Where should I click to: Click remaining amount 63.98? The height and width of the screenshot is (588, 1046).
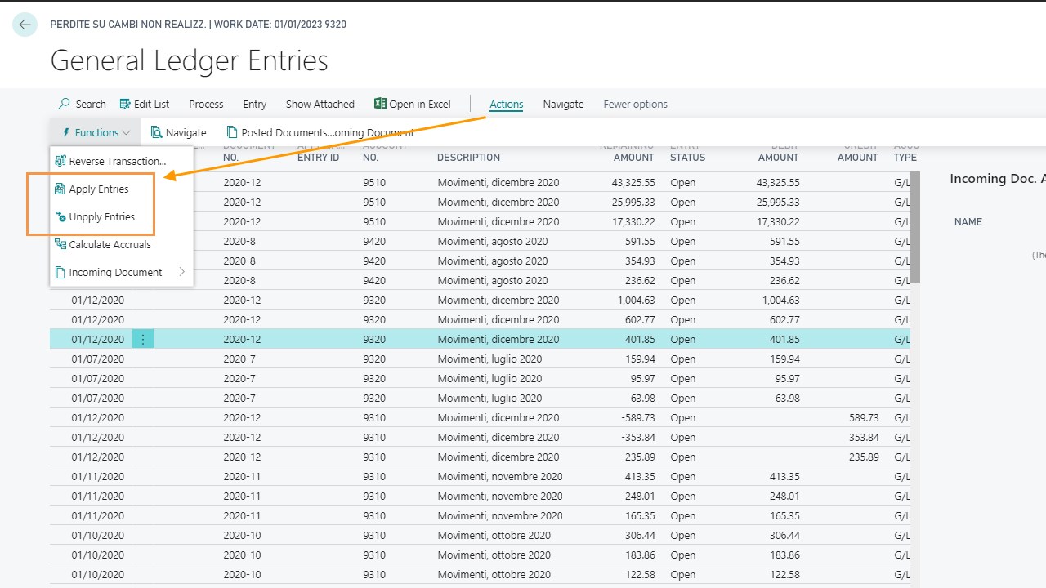[x=643, y=398]
